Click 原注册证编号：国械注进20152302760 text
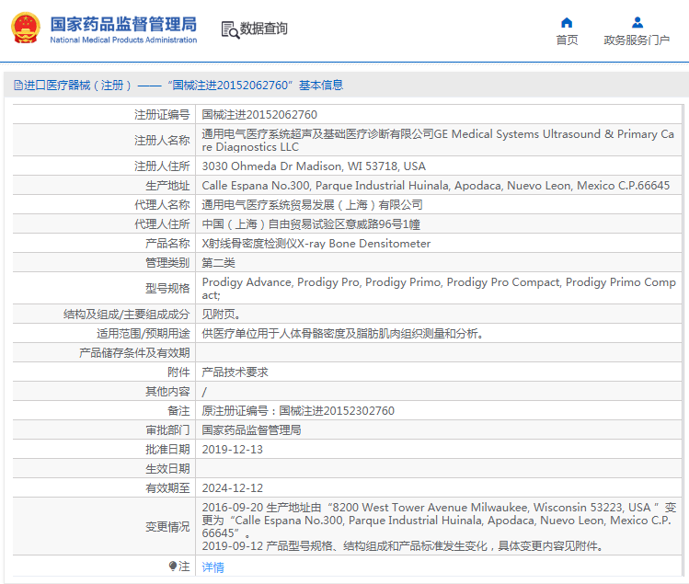Viewport: 689px width, 584px height. 298,411
